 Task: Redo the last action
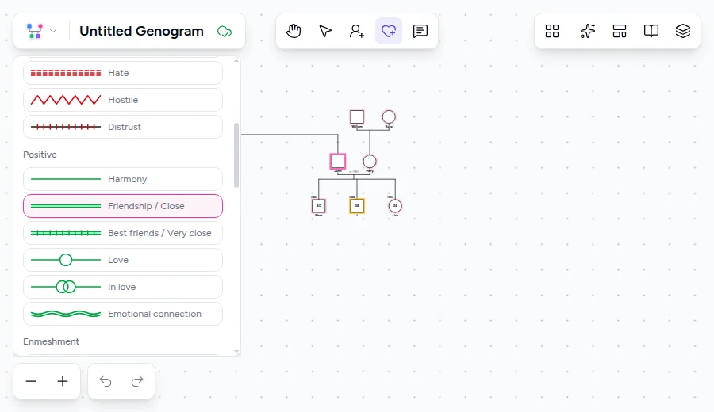137,381
